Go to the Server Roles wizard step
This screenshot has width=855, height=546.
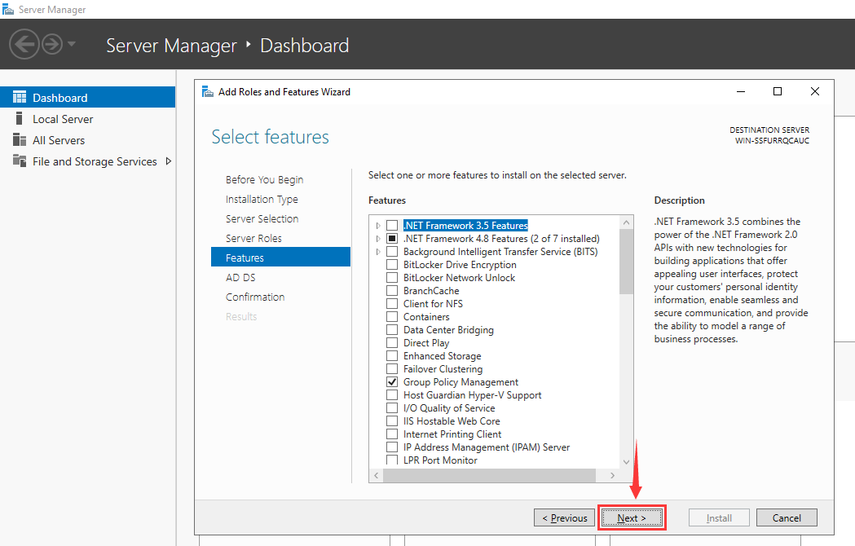tap(253, 238)
